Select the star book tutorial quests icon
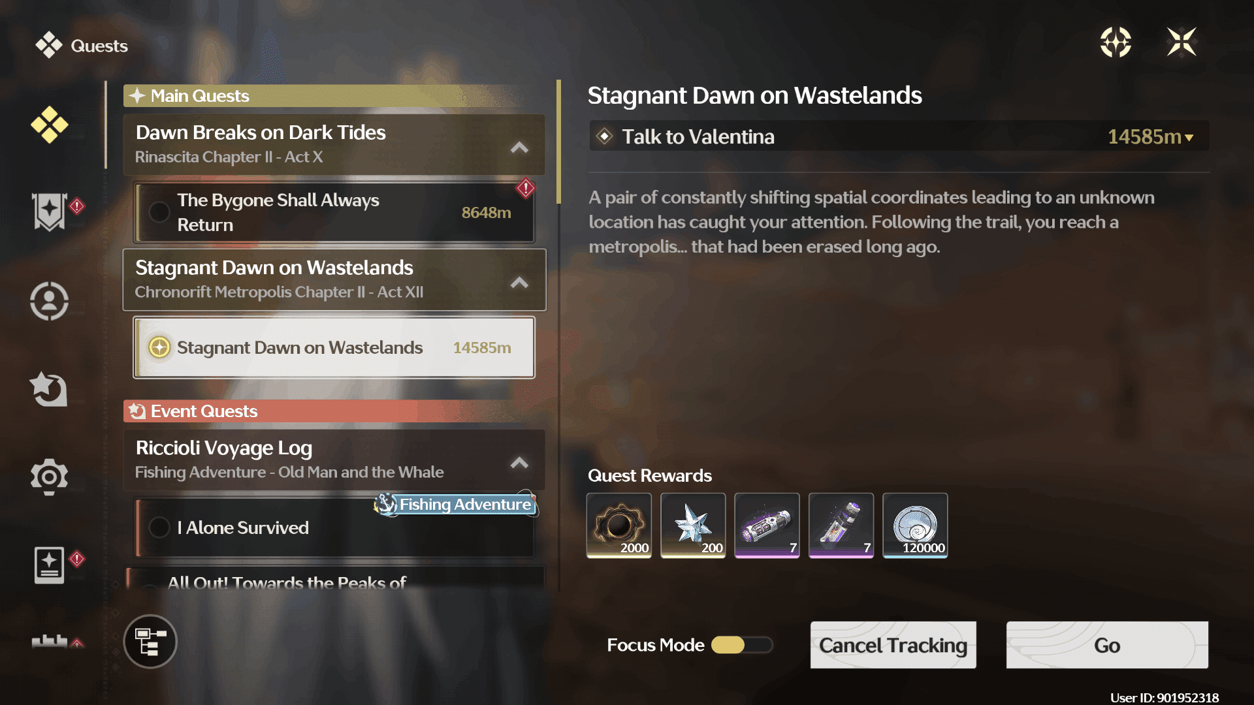 50,565
